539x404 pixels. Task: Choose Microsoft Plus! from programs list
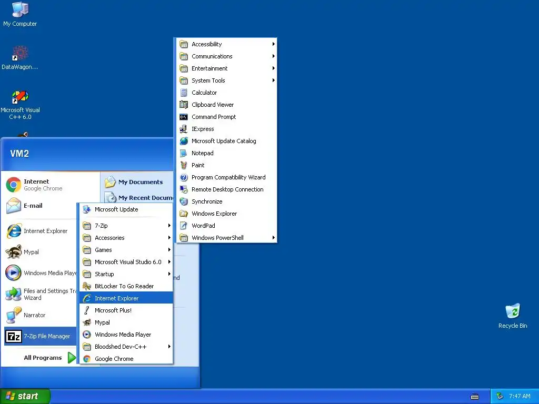[126, 310]
